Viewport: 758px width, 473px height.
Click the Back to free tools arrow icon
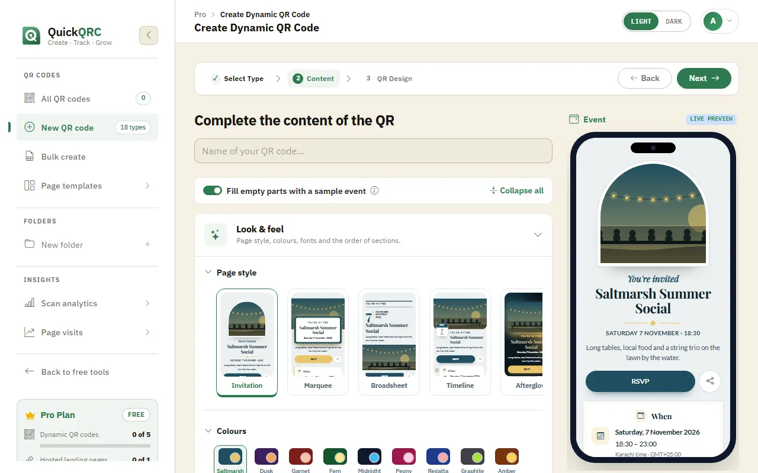(x=29, y=371)
